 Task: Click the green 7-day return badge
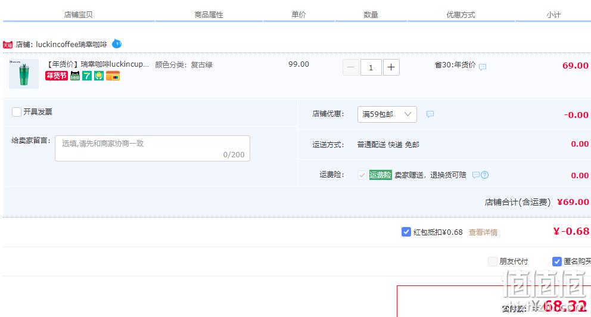coord(87,76)
